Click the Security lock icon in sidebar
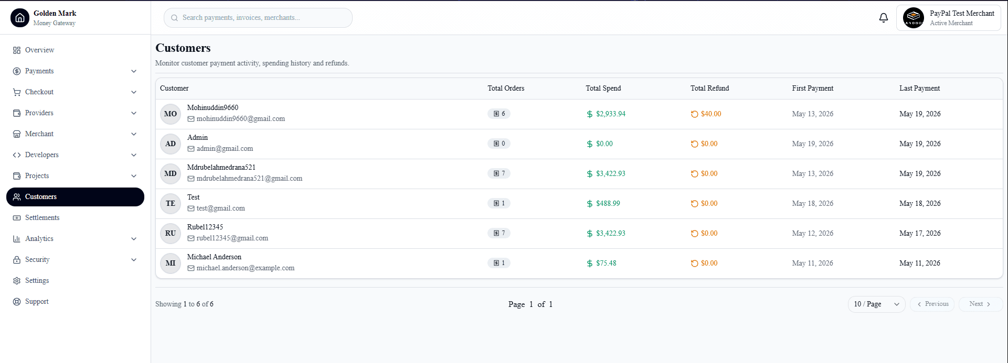The height and width of the screenshot is (363, 1008). [x=17, y=260]
